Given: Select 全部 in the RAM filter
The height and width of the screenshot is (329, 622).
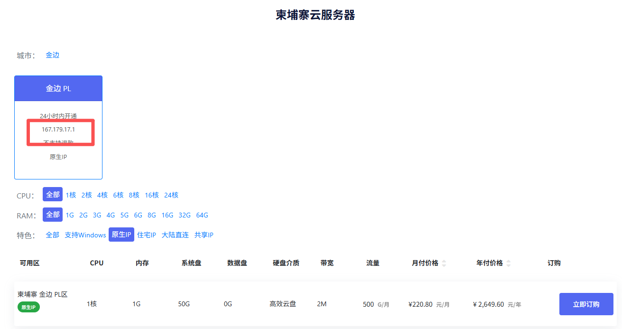Looking at the screenshot, I should pos(53,215).
